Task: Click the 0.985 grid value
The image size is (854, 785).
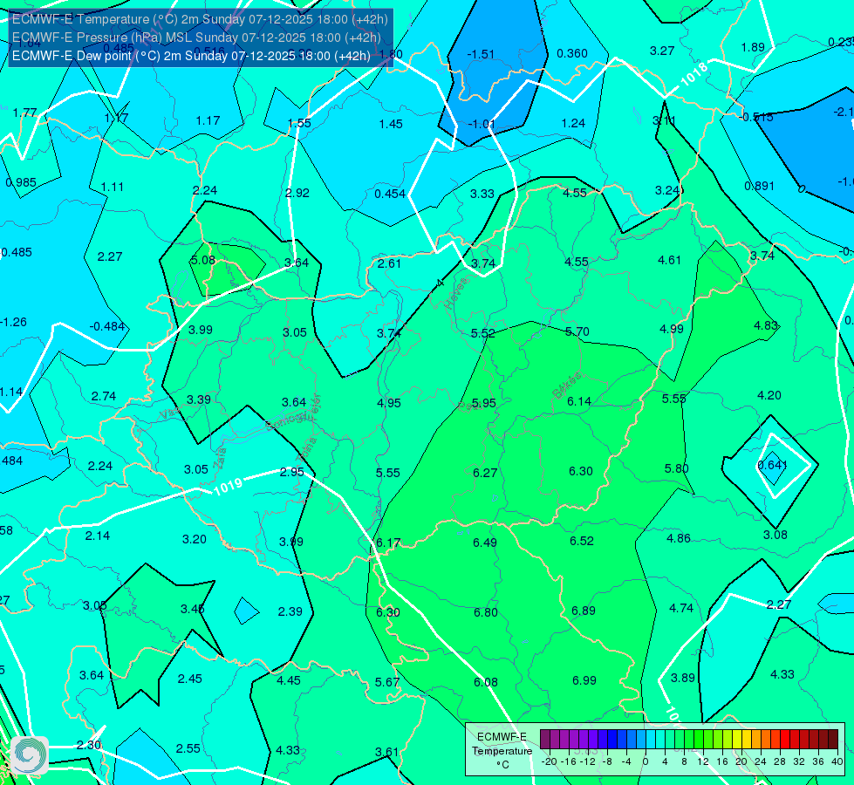Action: [x=21, y=182]
